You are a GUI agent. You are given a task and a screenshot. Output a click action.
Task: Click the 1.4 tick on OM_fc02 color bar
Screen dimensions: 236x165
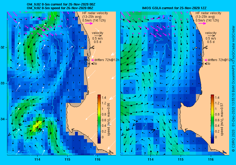104,98
